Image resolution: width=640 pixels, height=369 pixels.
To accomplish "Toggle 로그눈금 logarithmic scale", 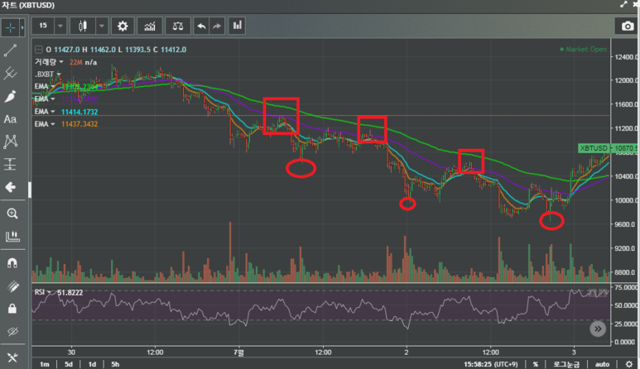I will click(566, 364).
